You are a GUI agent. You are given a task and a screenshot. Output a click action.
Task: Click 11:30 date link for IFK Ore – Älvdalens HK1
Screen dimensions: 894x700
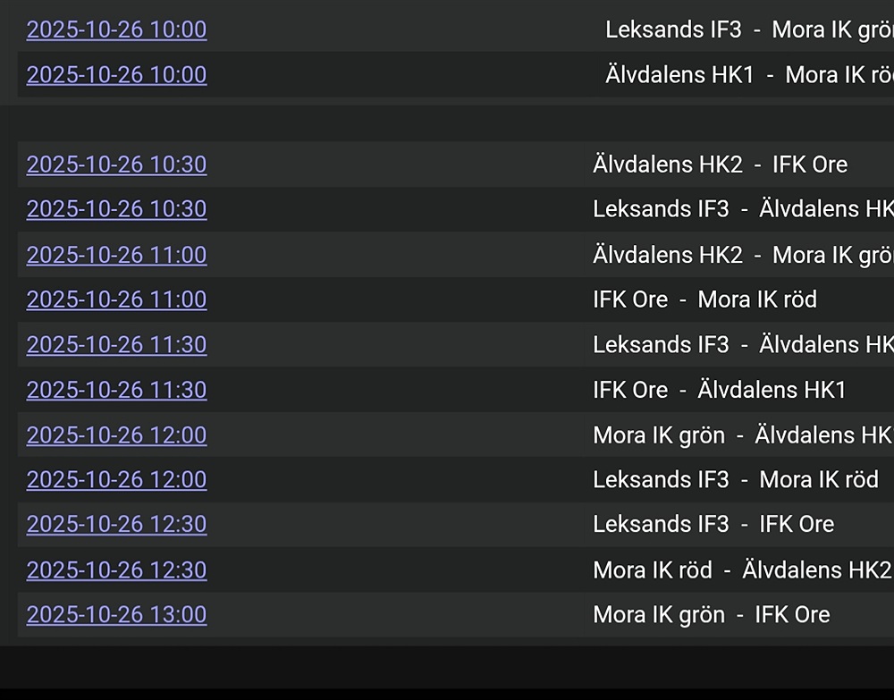pos(116,390)
